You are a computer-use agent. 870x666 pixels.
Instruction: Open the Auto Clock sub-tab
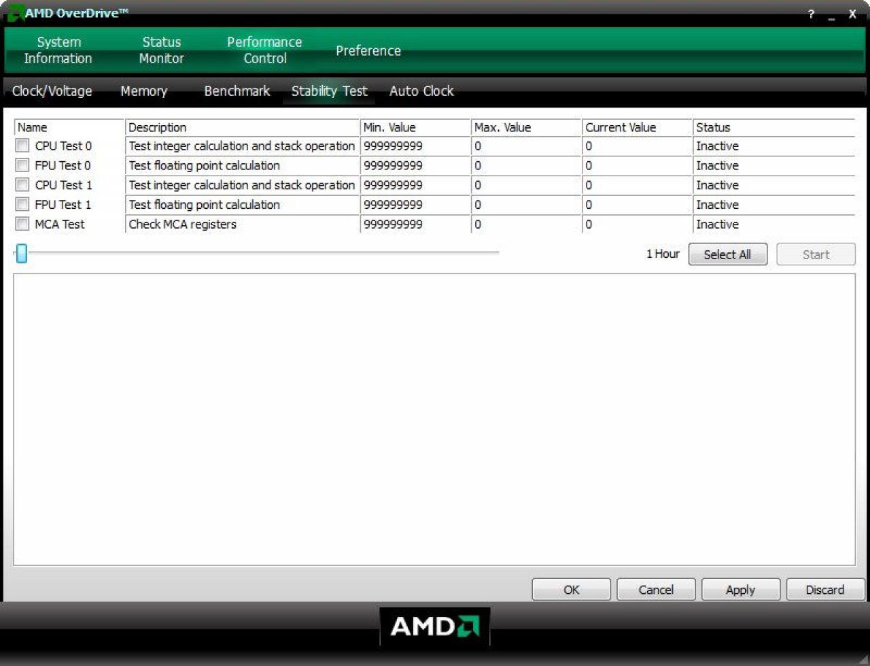click(421, 91)
